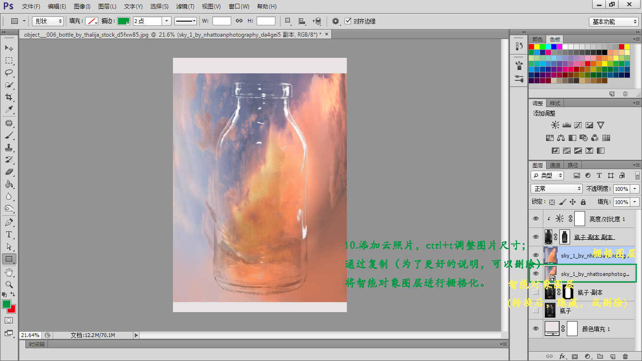
Task: Show the 瓶子 layer
Action: click(535, 310)
